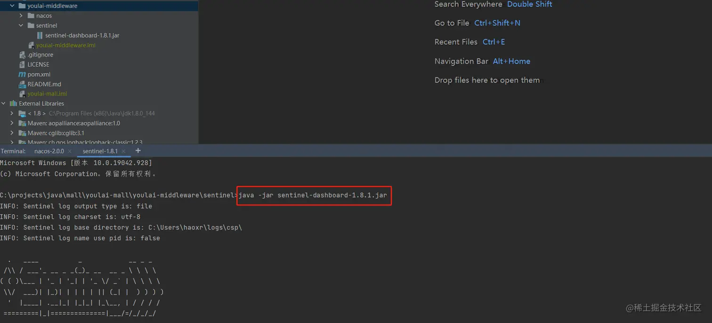Switch to the nacos-2.0.0 terminal tab
This screenshot has width=712, height=323.
point(49,151)
